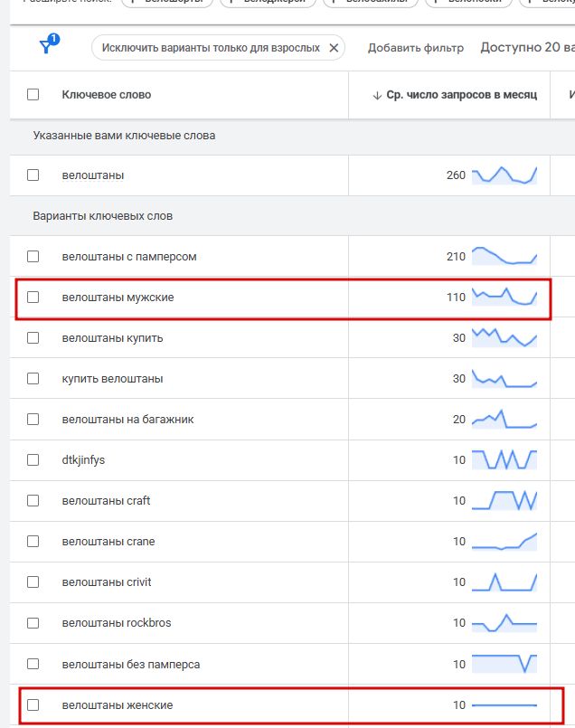
Task: Click trend chart for велоштаны с памперсом
Action: (x=504, y=256)
